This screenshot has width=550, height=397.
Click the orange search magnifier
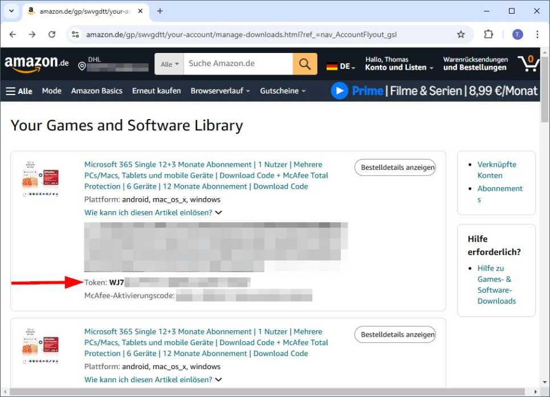(x=304, y=63)
